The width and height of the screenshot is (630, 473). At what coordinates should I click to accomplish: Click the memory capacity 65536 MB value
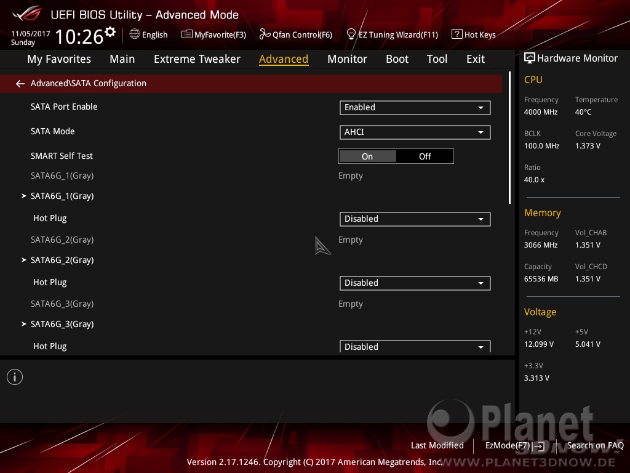click(x=541, y=279)
